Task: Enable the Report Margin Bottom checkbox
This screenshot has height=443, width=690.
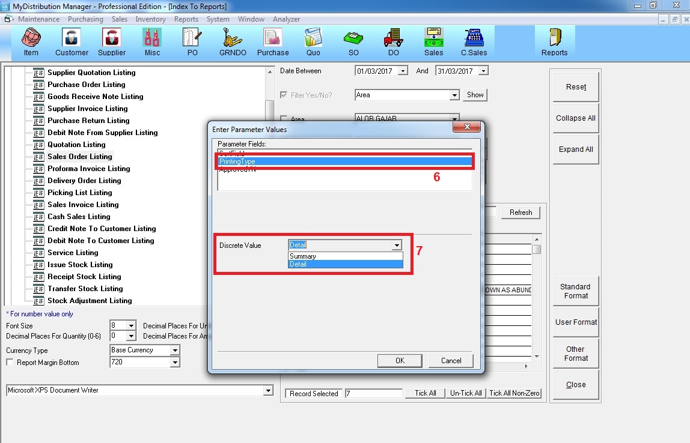Action: point(10,363)
